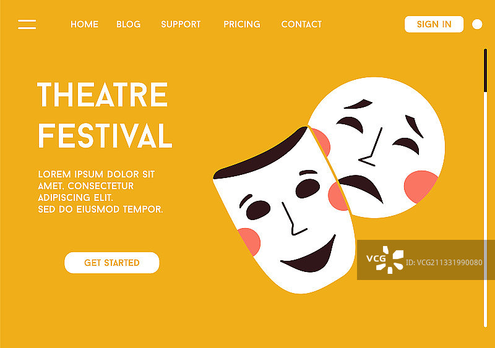495x348 pixels.
Task: Click the THEATRE heading text
Action: point(102,95)
